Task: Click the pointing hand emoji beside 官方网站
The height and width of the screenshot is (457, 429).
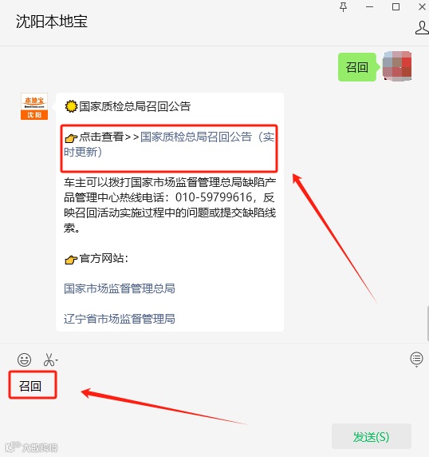Action: 71,259
